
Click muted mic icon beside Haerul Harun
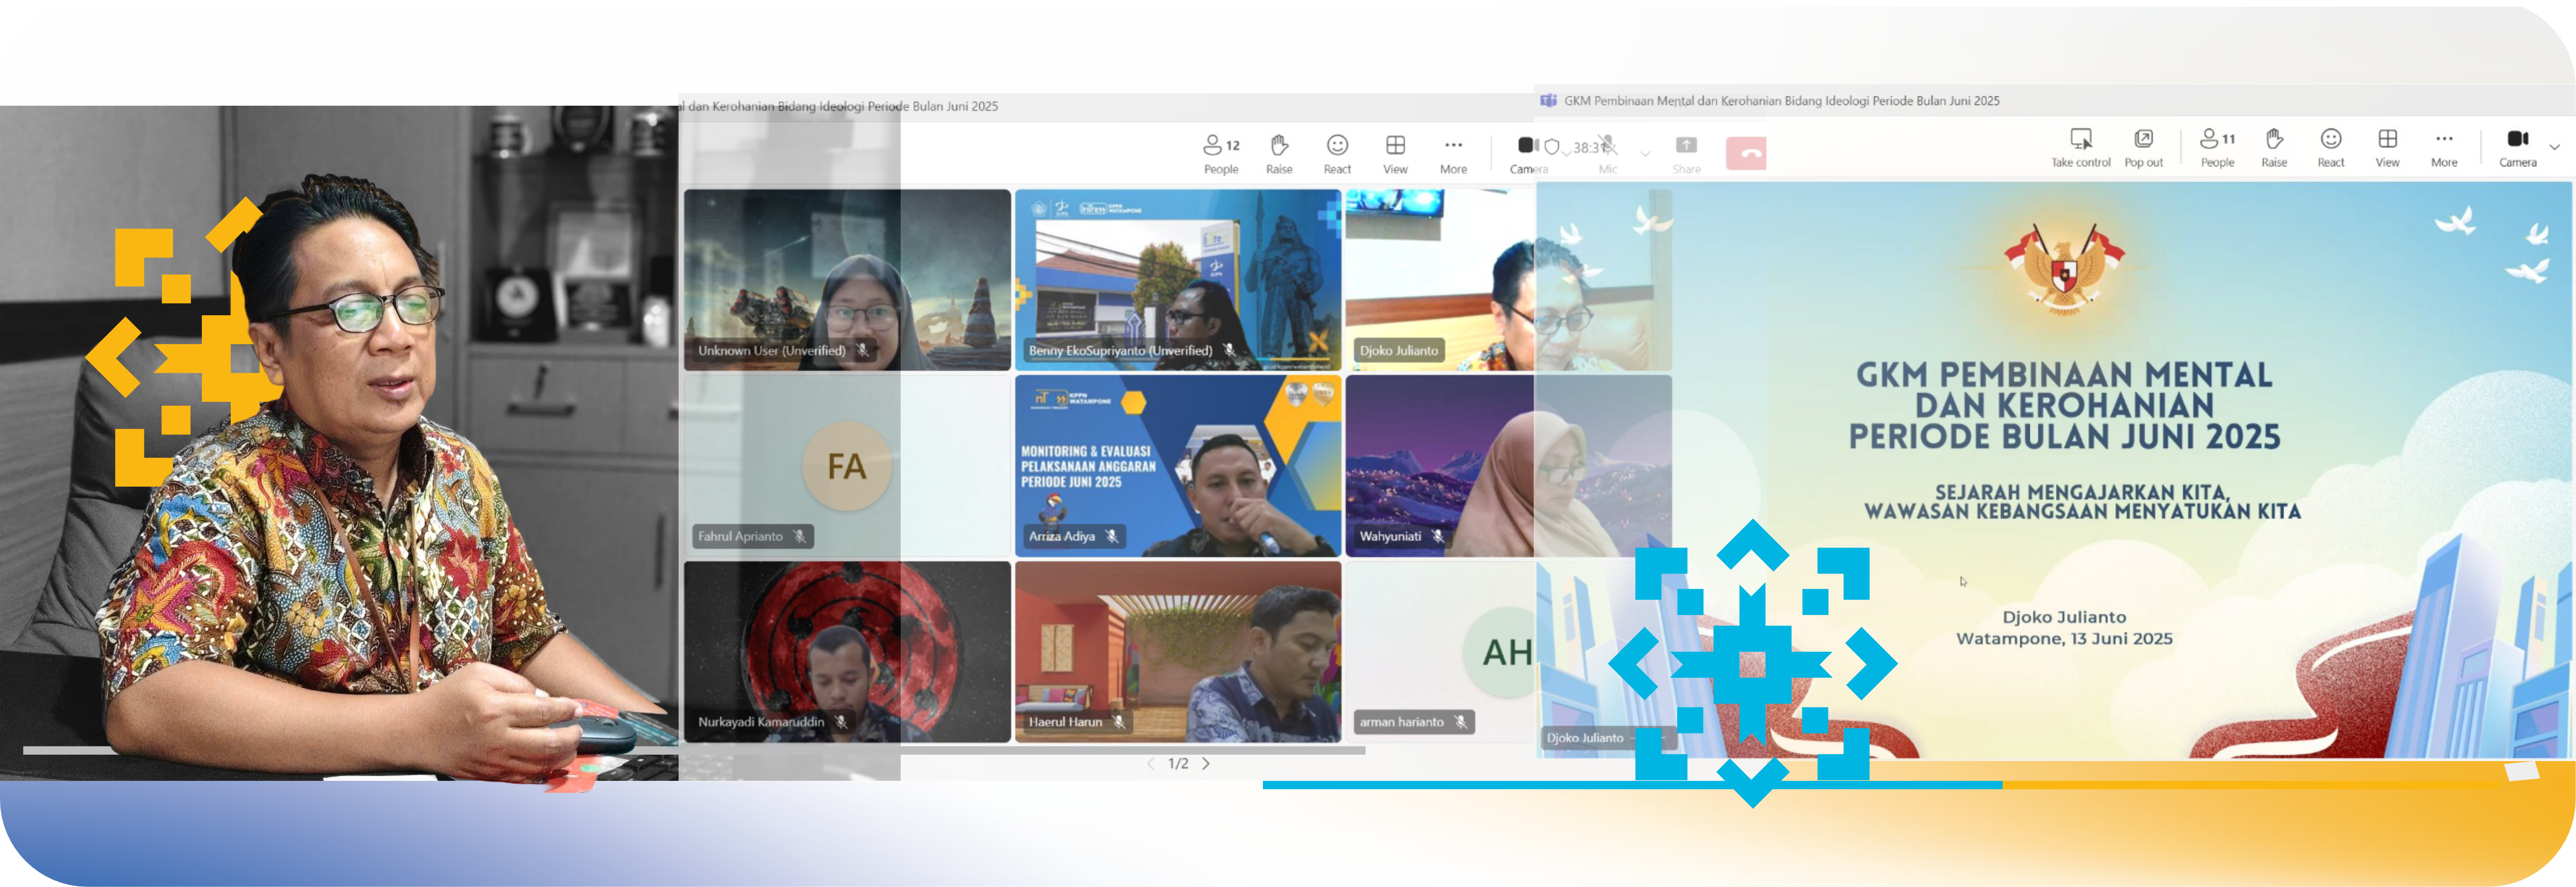(x=1118, y=721)
